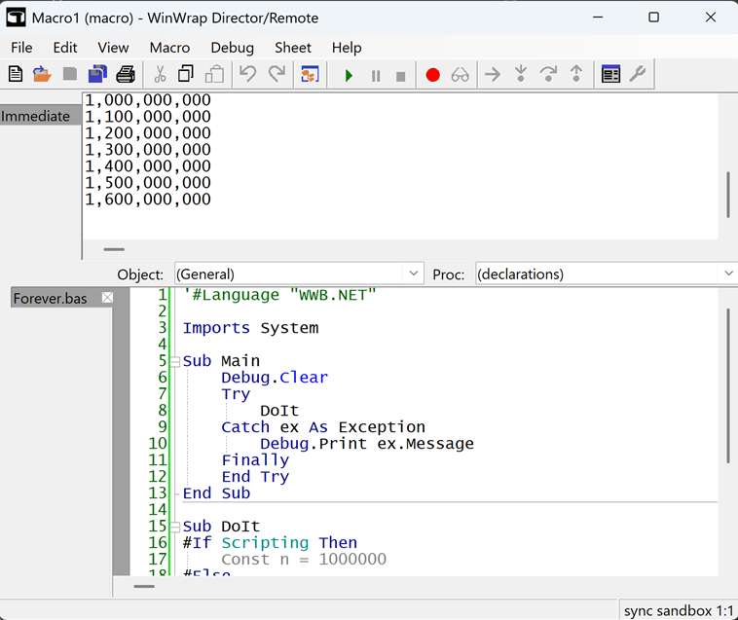Screen dimensions: 738x620
Task: Click the Browse Object toolbar icon
Action: point(610,74)
